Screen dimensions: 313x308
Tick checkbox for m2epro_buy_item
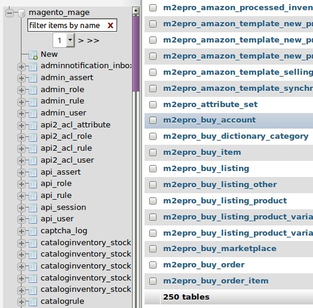[153, 153]
